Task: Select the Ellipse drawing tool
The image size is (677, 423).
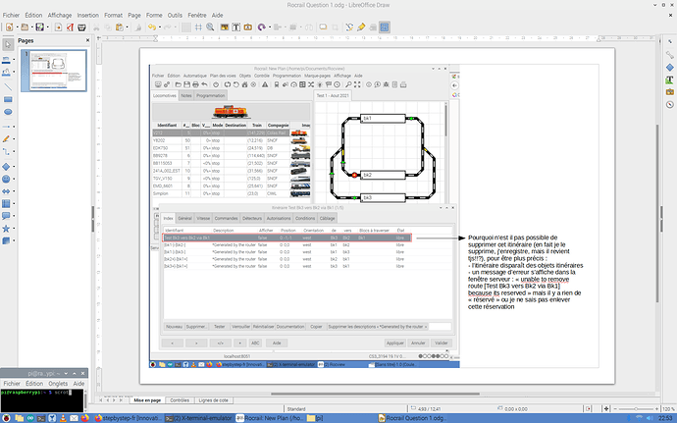Action: tap(8, 112)
